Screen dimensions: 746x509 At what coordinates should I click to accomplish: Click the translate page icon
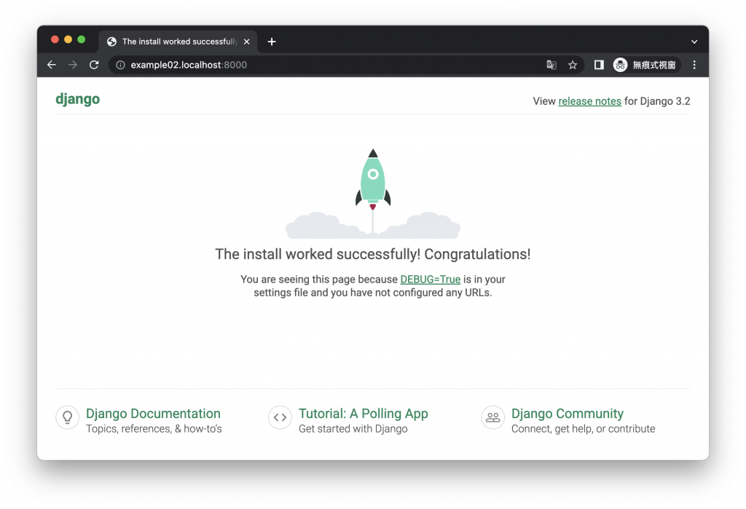click(x=551, y=65)
